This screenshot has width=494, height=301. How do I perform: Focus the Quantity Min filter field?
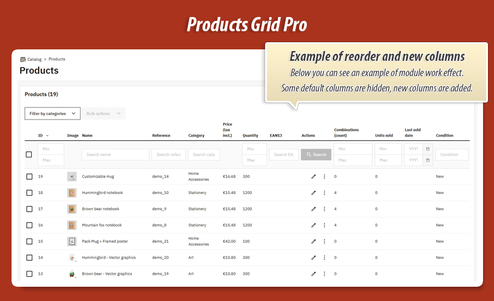pos(255,149)
